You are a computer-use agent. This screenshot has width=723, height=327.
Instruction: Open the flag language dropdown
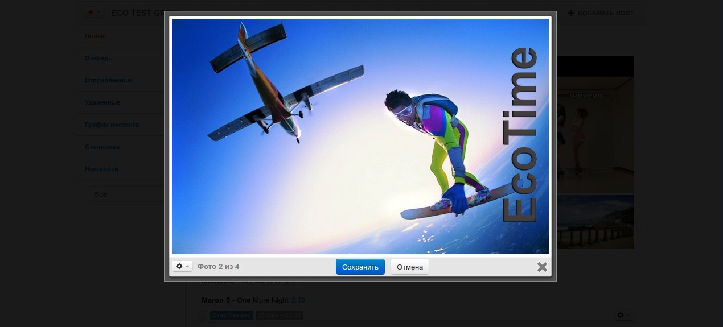(94, 13)
